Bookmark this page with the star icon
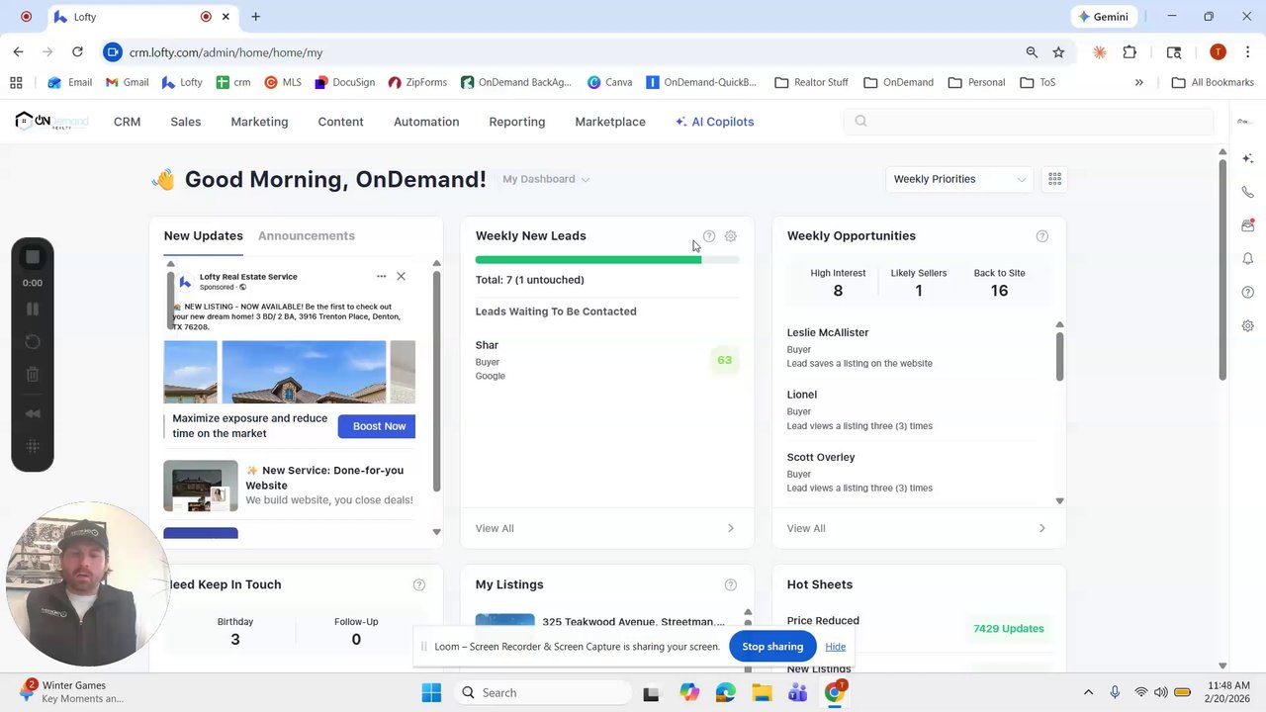 click(1058, 52)
